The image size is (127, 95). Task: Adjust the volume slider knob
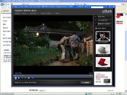(x=33, y=78)
